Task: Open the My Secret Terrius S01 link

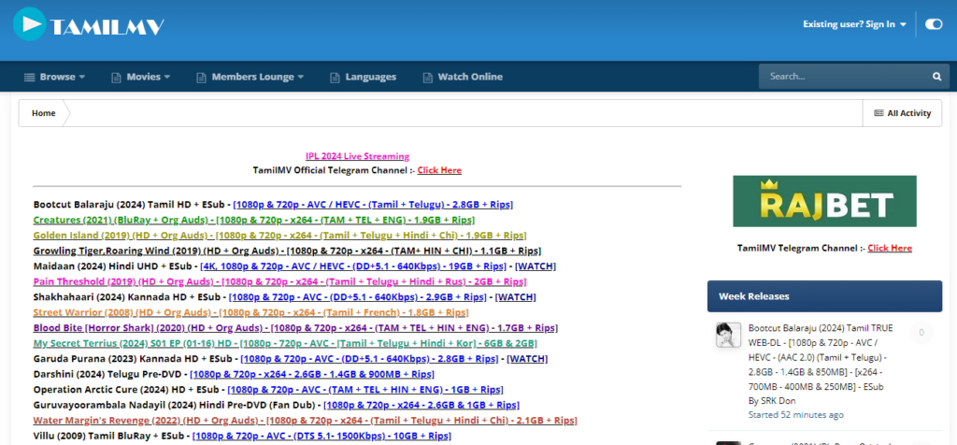Action: tap(285, 343)
